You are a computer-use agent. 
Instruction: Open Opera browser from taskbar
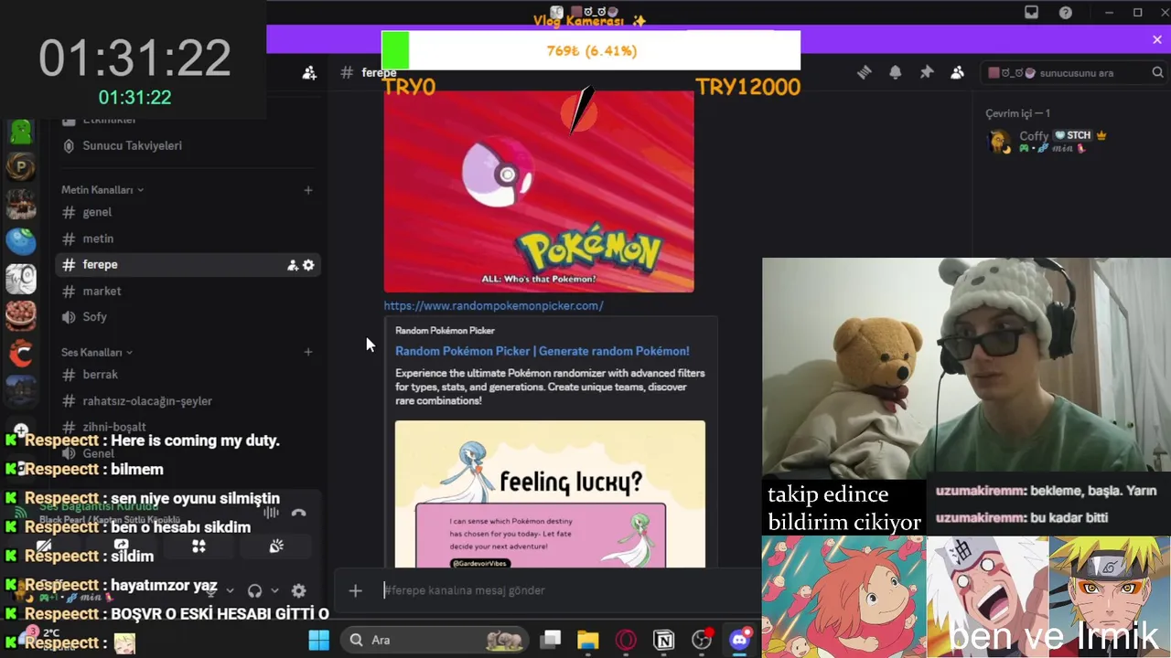point(626,640)
